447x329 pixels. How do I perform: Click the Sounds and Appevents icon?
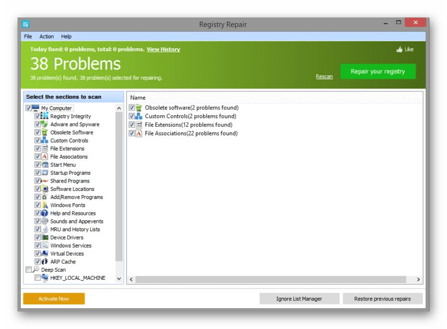45,221
